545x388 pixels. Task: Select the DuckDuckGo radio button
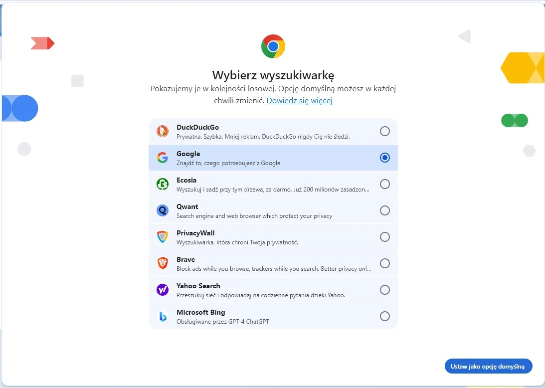[x=384, y=131]
